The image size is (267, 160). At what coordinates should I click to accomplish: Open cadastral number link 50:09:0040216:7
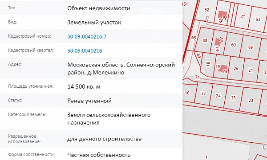coord(87,36)
